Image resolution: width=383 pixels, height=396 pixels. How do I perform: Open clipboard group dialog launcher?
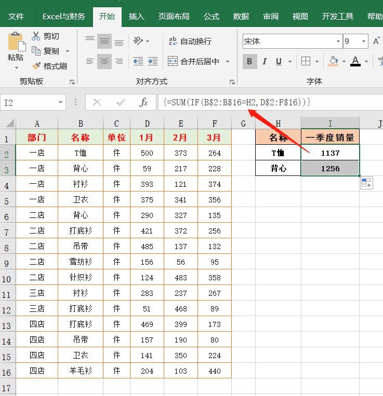tap(72, 82)
